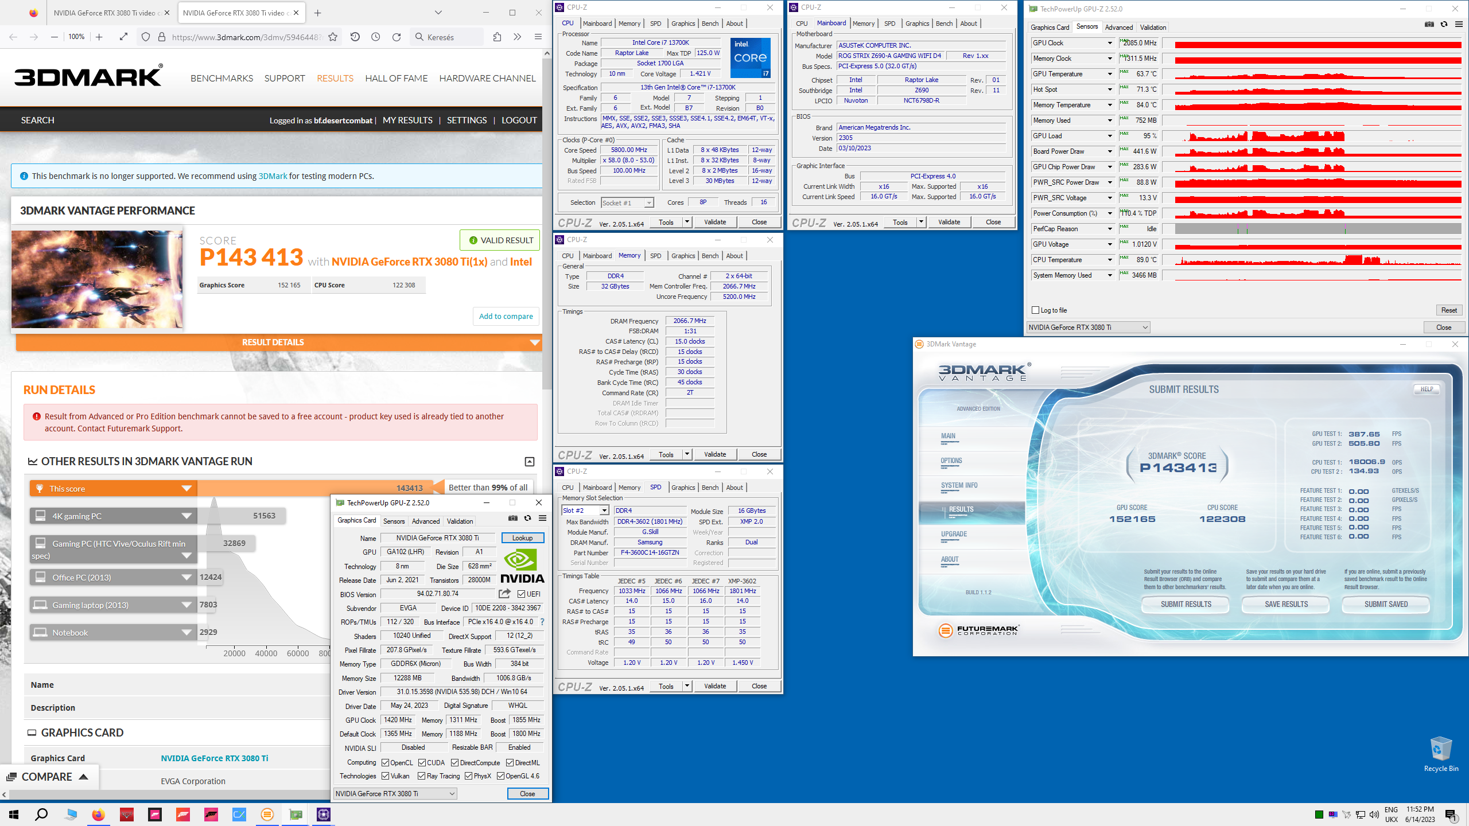Viewport: 1469px width, 826px height.
Task: Toggle the Log to file checkbox
Action: [1036, 310]
